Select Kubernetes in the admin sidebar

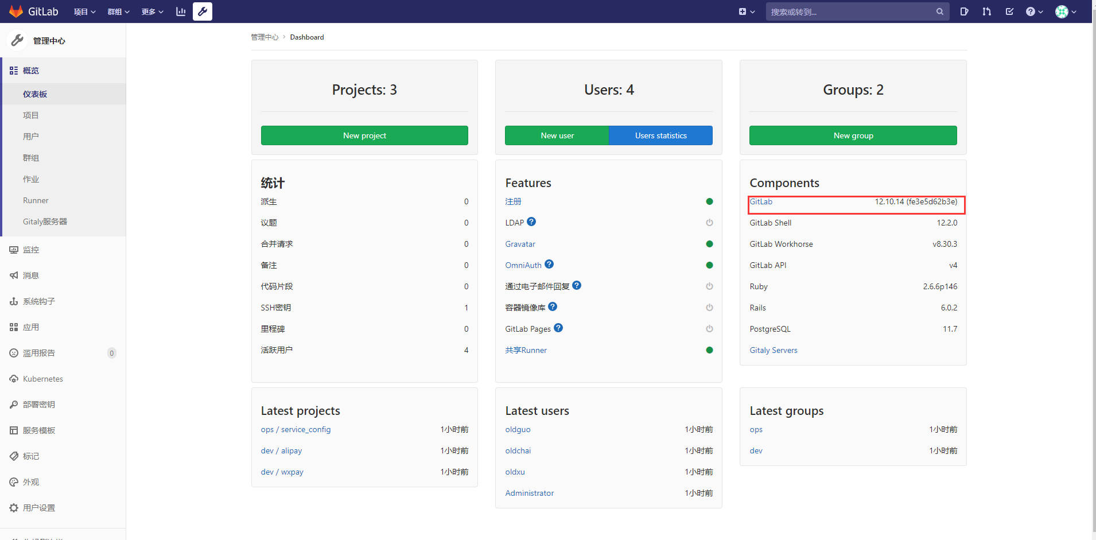tap(42, 379)
